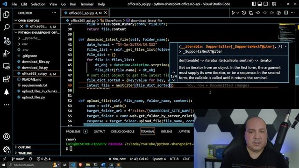Open Windows Start menu
This screenshot has width=299, height=168.
click(4, 165)
